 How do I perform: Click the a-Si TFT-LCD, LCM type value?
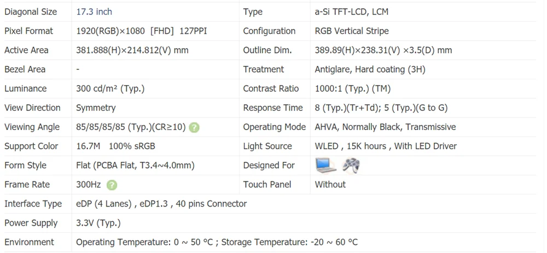point(352,11)
